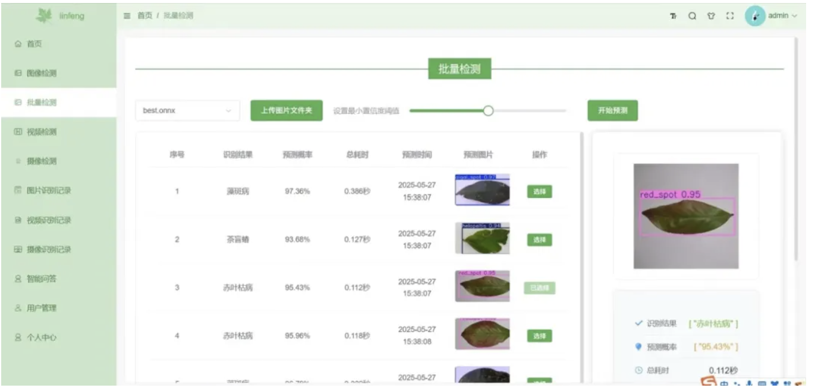Select 批量检测 in the sidebar
Image resolution: width=818 pixels, height=388 pixels.
pyautogui.click(x=58, y=103)
